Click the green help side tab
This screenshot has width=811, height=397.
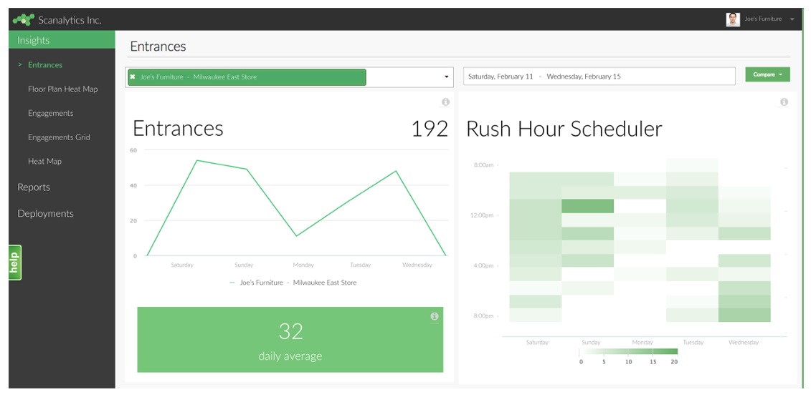coord(14,263)
